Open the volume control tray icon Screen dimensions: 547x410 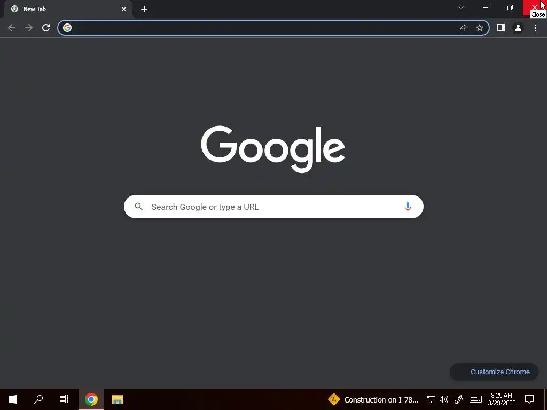(444, 399)
